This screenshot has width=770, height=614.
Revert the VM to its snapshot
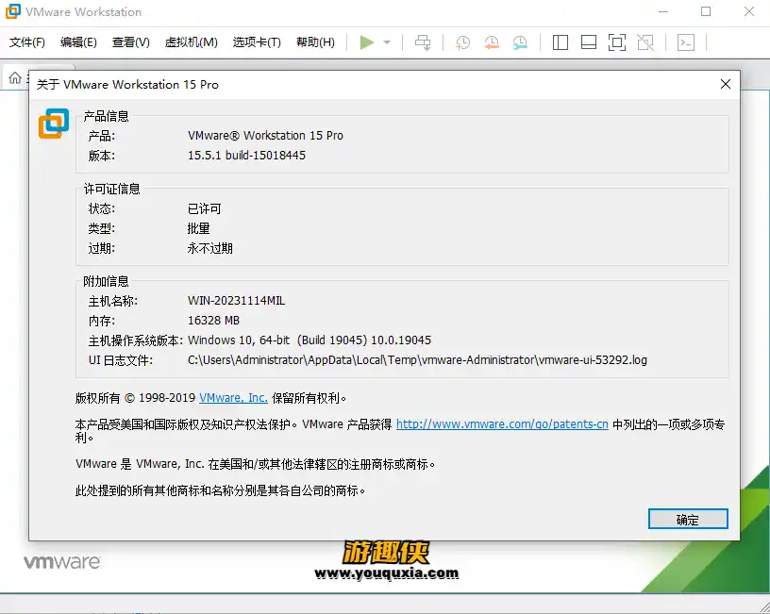coord(491,42)
